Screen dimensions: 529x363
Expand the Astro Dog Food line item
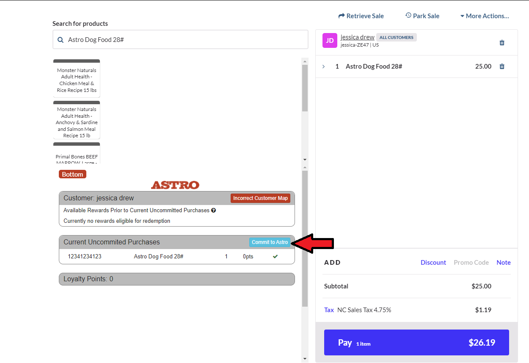coord(324,67)
